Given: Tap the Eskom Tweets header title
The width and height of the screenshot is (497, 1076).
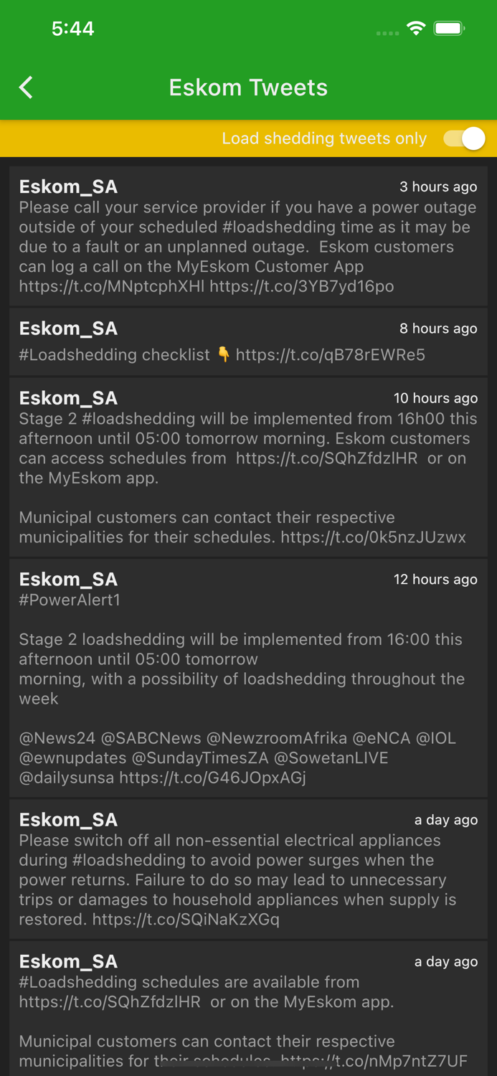Looking at the screenshot, I should (x=248, y=87).
